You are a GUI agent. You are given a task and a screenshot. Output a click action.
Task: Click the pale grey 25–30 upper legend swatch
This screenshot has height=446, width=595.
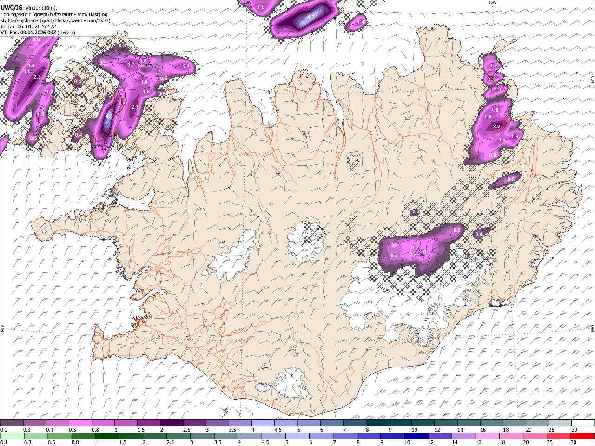[560, 423]
